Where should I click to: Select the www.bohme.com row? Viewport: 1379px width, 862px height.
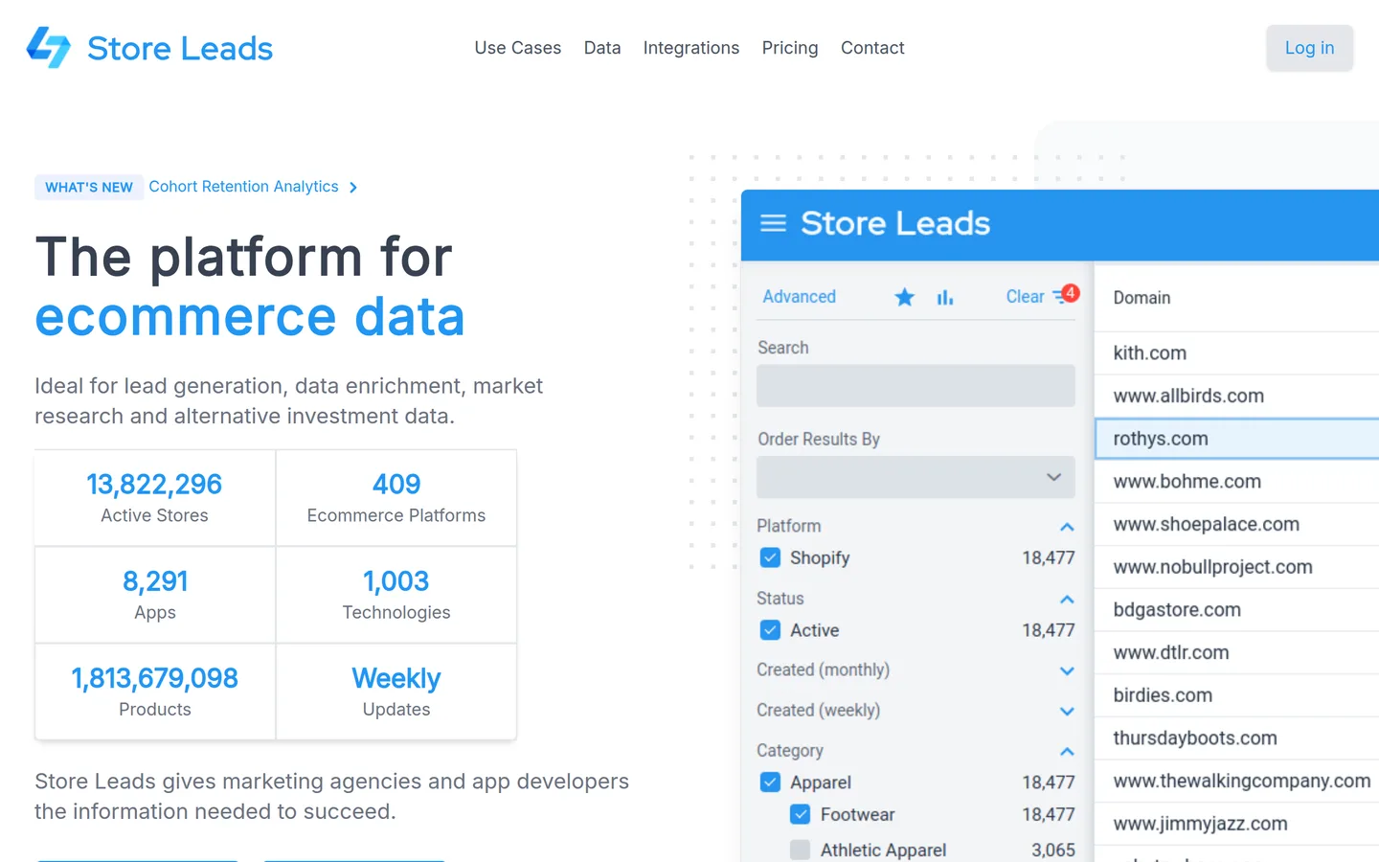tap(1236, 482)
